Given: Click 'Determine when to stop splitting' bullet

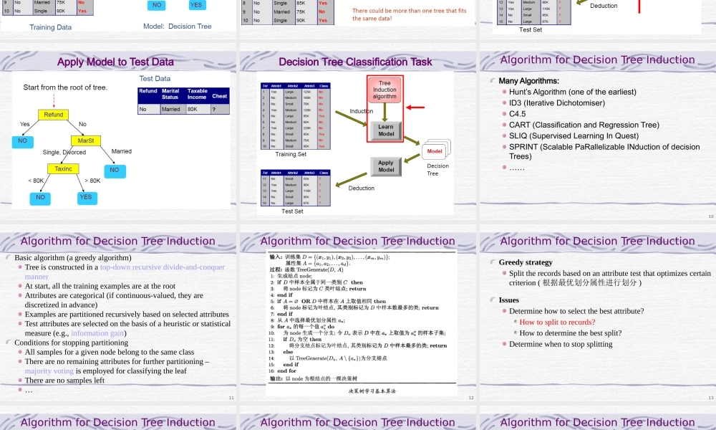Looking at the screenshot, I should coord(561,344).
